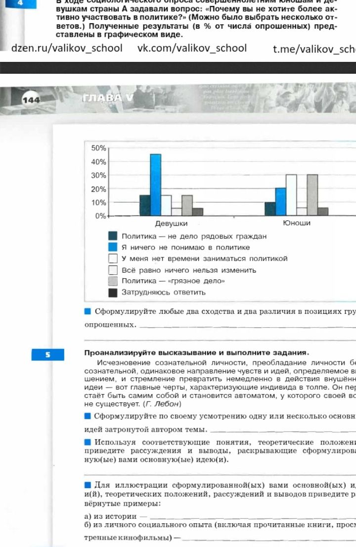This screenshot has width=356, height=547.
Task: Click the text 'б) из личного социального опыта'
Action: (148, 525)
